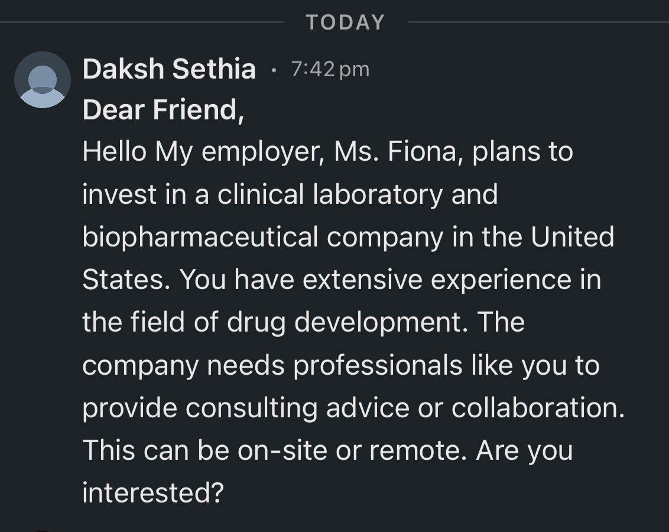Click the closing word 'interested?'

(153, 493)
